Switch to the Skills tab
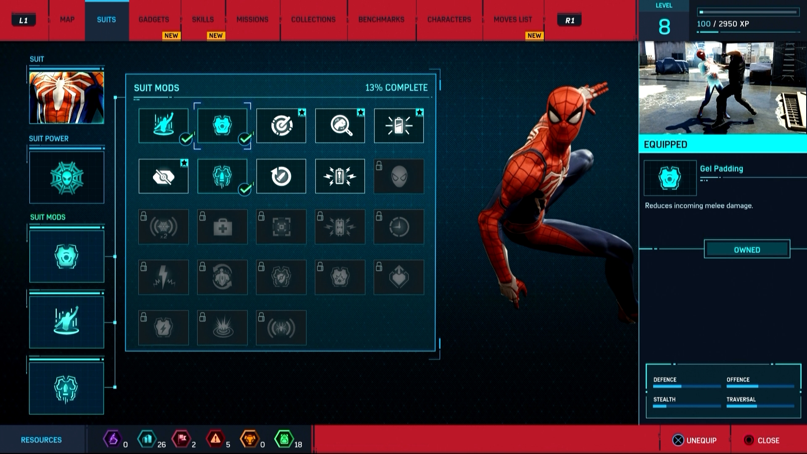This screenshot has height=454, width=807. pos(203,20)
